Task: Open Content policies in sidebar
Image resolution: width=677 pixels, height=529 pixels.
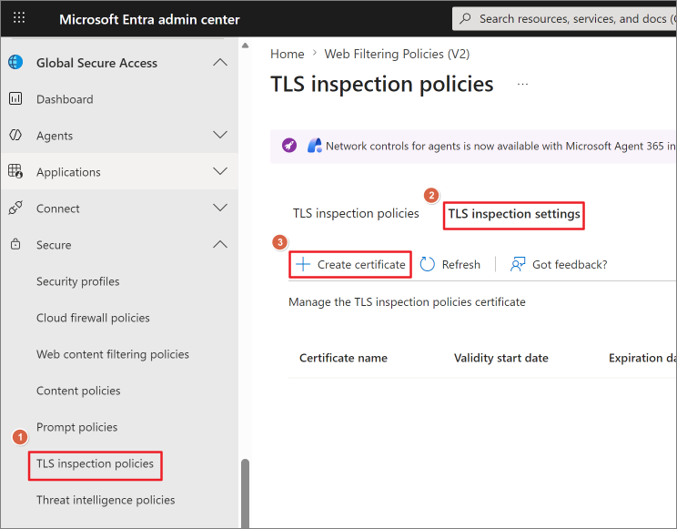Action: [x=78, y=391]
